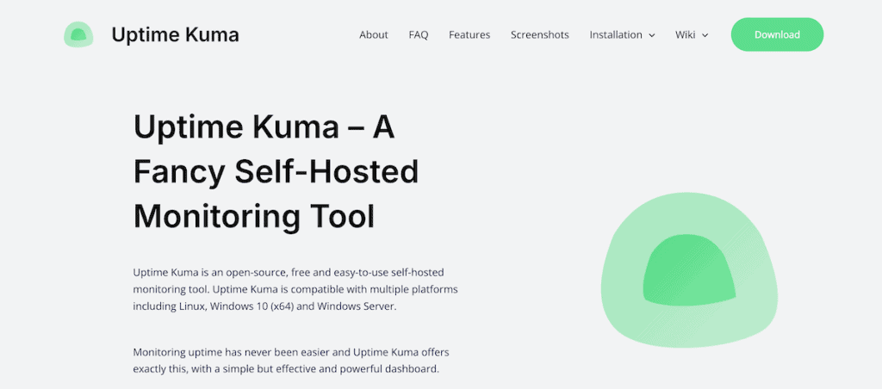This screenshot has height=389, width=882.
Task: Click paragraph starting 'Monitoring uptime has never been easier'
Action: [291, 361]
